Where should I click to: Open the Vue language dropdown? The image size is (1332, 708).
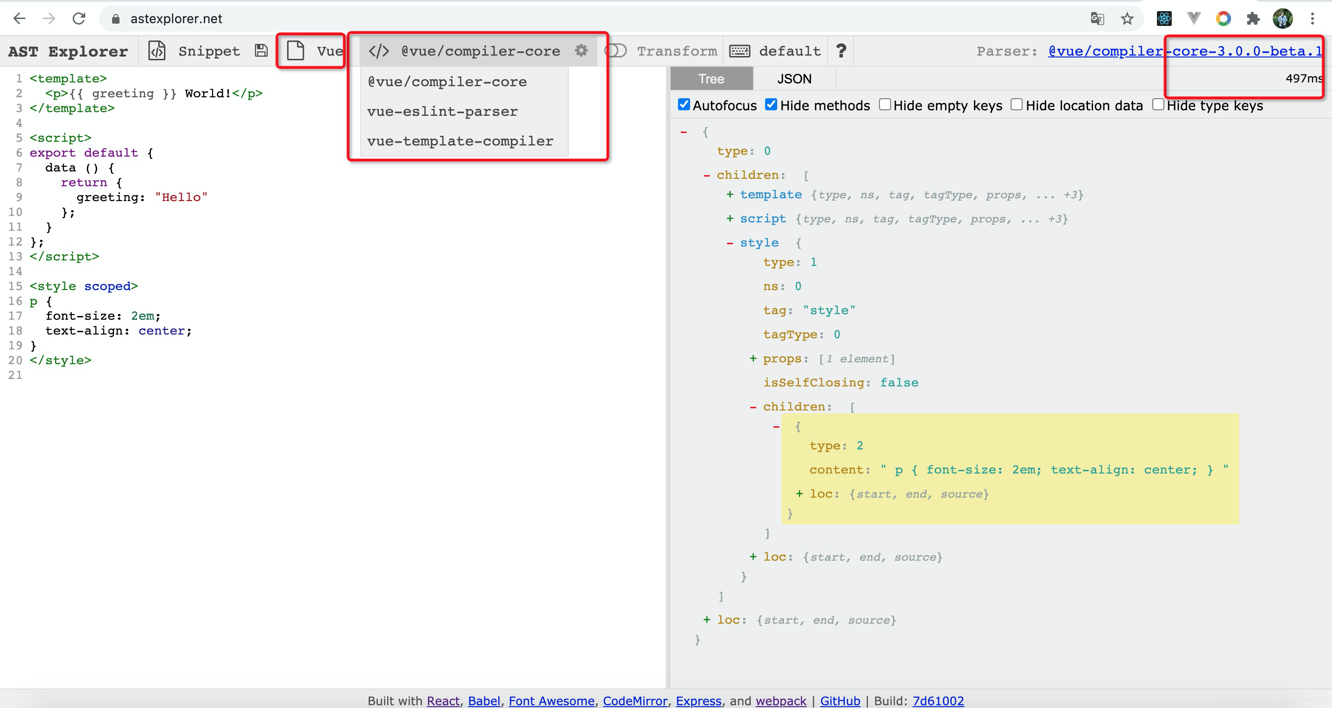[330, 51]
